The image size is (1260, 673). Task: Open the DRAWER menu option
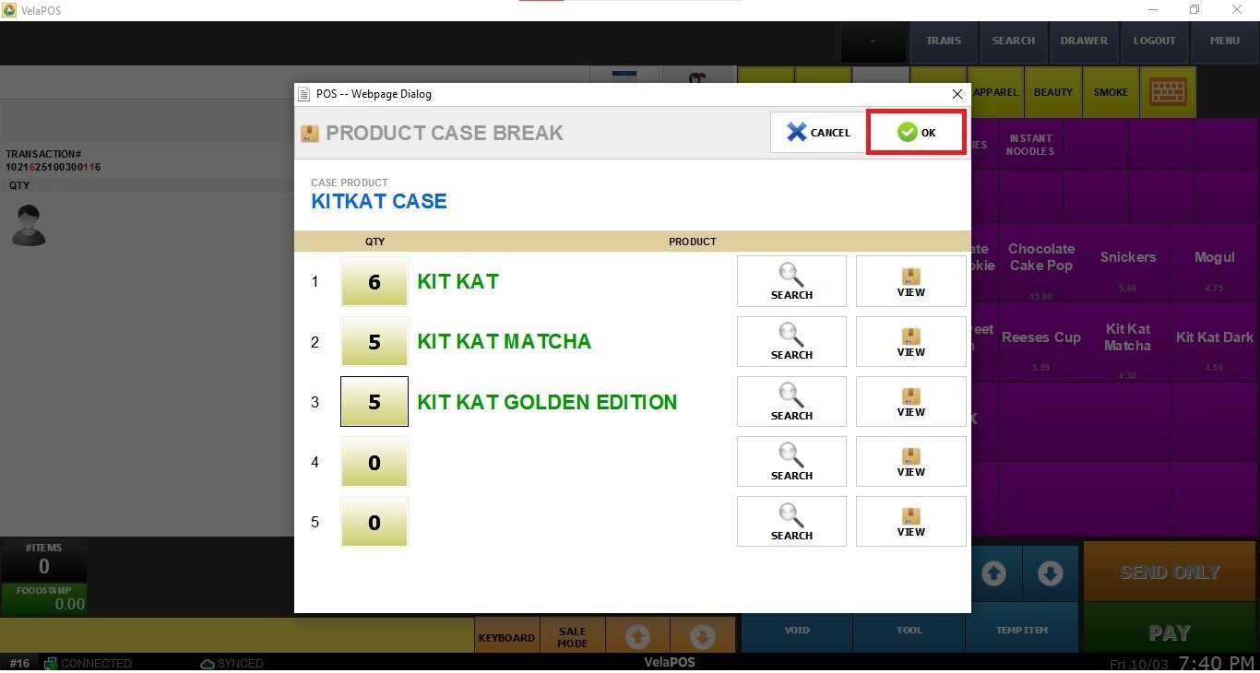pyautogui.click(x=1084, y=41)
